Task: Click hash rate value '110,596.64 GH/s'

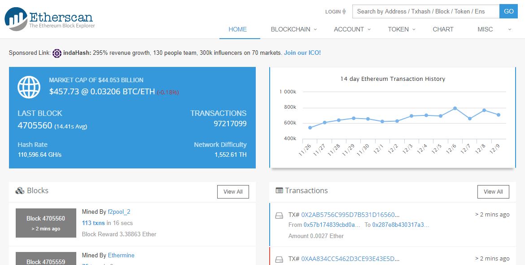Action: (39, 155)
